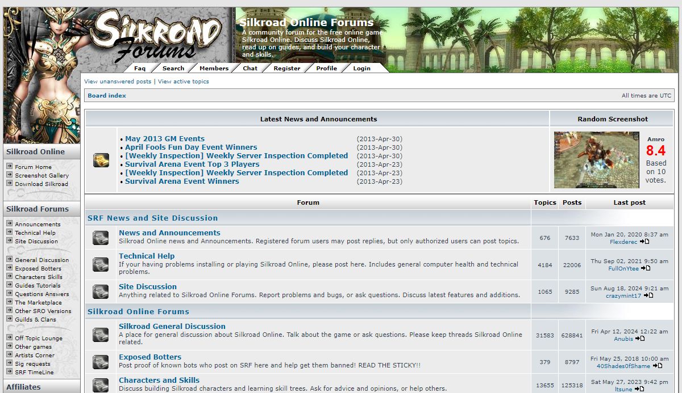The width and height of the screenshot is (682, 393).
Task: Open Download Silkroad from sidebar
Action: point(41,184)
